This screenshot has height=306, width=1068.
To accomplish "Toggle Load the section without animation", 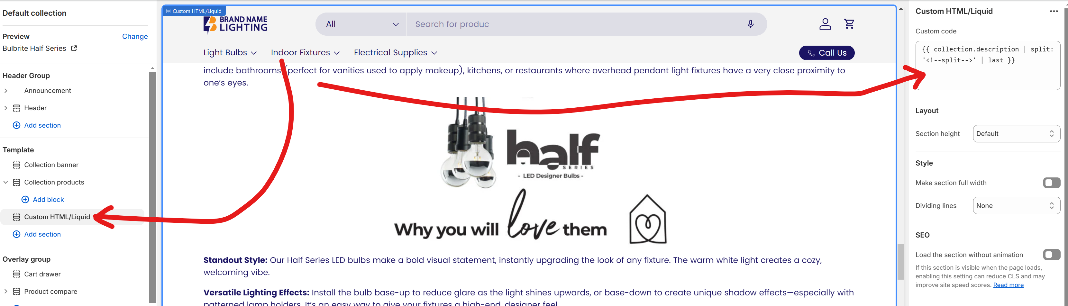I will click(1051, 255).
